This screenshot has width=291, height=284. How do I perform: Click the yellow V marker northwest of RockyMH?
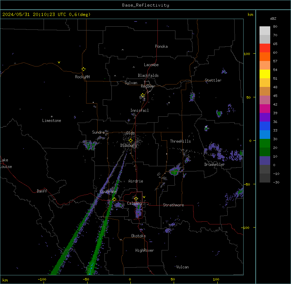[59, 62]
